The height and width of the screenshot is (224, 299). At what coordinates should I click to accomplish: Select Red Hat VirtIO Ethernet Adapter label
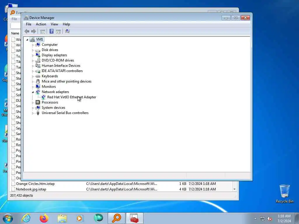click(x=72, y=97)
